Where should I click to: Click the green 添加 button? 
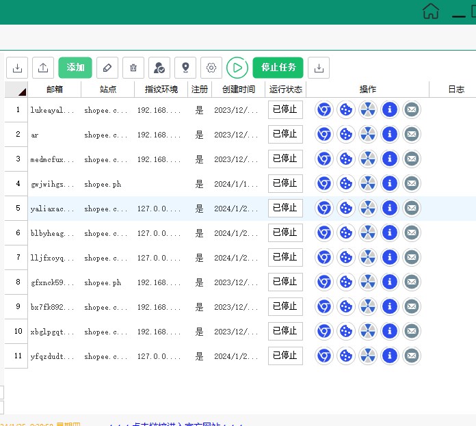tap(75, 68)
